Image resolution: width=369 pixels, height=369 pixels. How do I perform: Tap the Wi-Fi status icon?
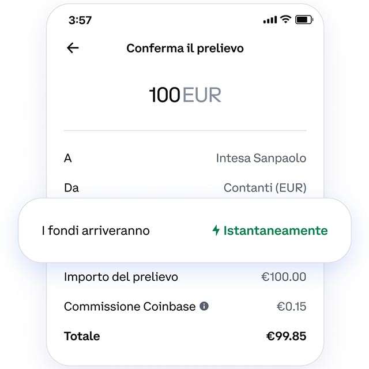pos(285,20)
